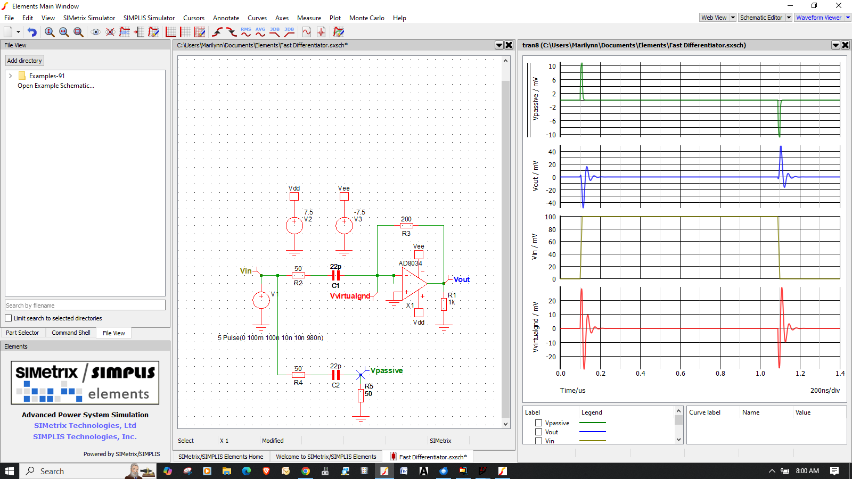Viewport: 852px width, 479px height.
Task: Click the SIMetrix Technologies, Ltd link
Action: point(85,426)
